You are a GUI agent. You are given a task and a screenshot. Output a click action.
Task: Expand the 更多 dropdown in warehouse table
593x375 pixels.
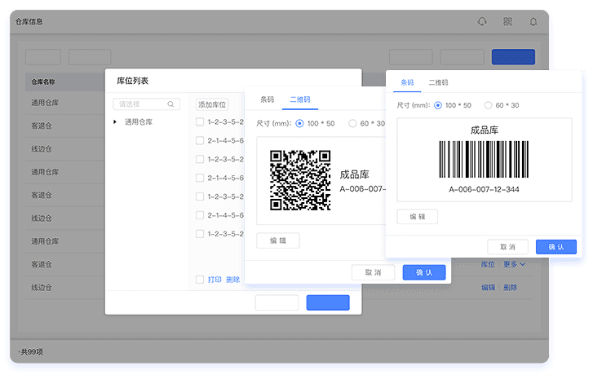[514, 264]
